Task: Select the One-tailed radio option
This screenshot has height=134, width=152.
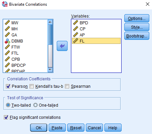Action: tap(35, 105)
